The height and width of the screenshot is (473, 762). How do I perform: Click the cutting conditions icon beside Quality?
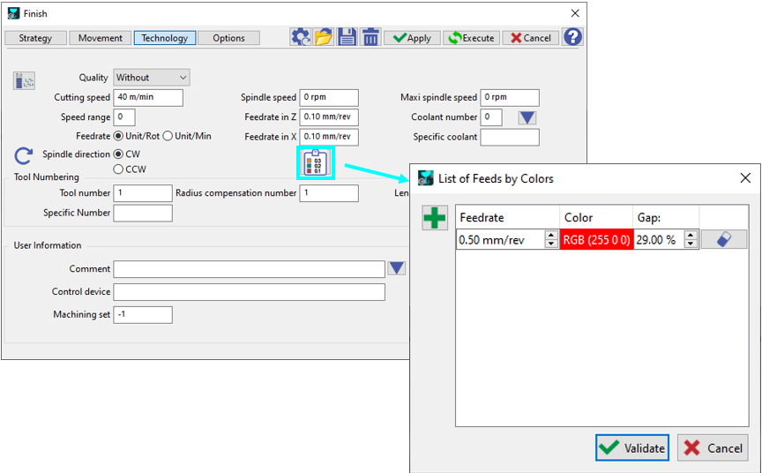pyautogui.click(x=24, y=80)
